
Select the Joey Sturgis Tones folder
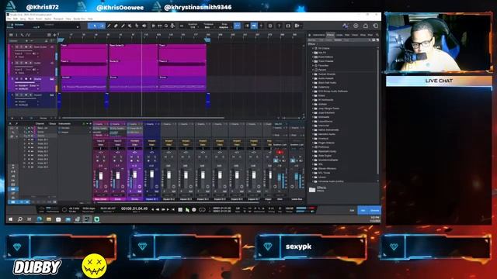[328, 108]
